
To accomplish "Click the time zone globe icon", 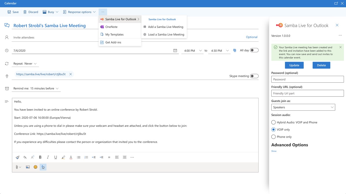I will 235,51.
